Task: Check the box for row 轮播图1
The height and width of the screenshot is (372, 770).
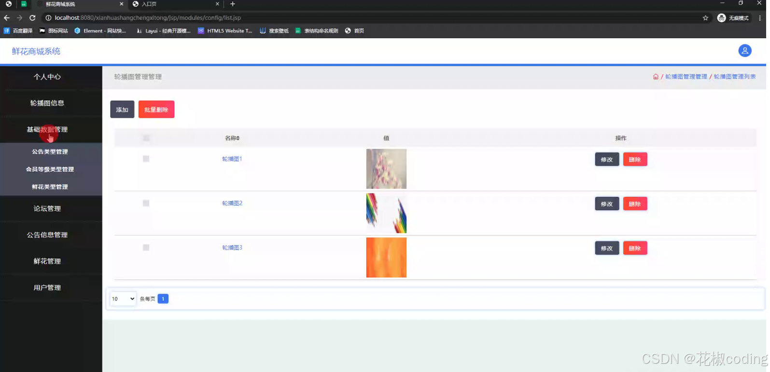Action: point(146,159)
